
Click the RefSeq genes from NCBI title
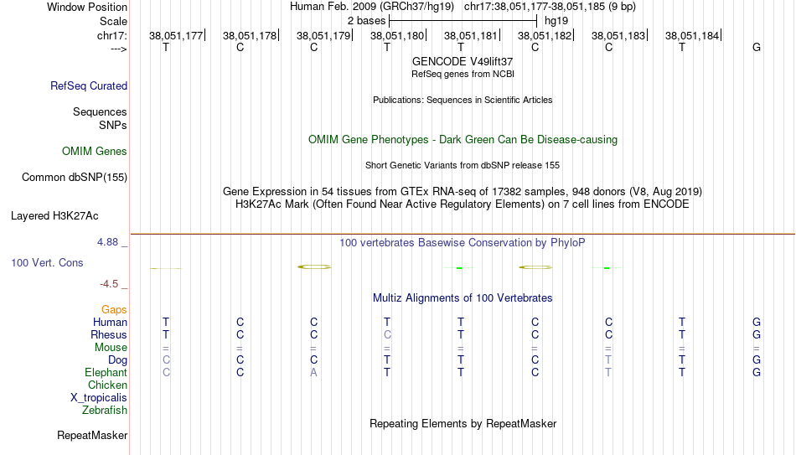(x=463, y=74)
